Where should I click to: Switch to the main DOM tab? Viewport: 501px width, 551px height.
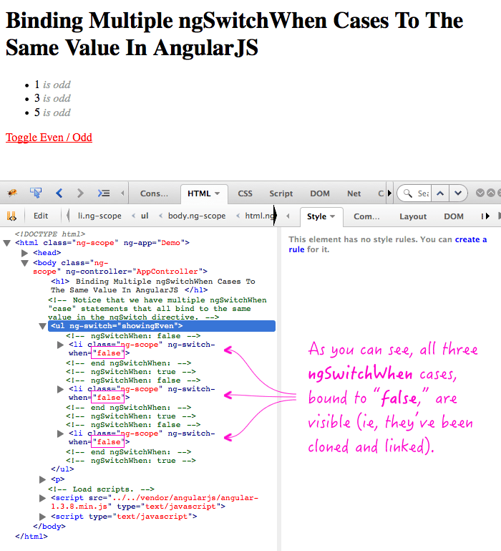click(320, 193)
